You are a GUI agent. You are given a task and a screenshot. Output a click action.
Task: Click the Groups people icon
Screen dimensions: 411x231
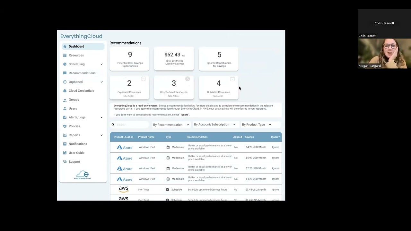click(65, 100)
